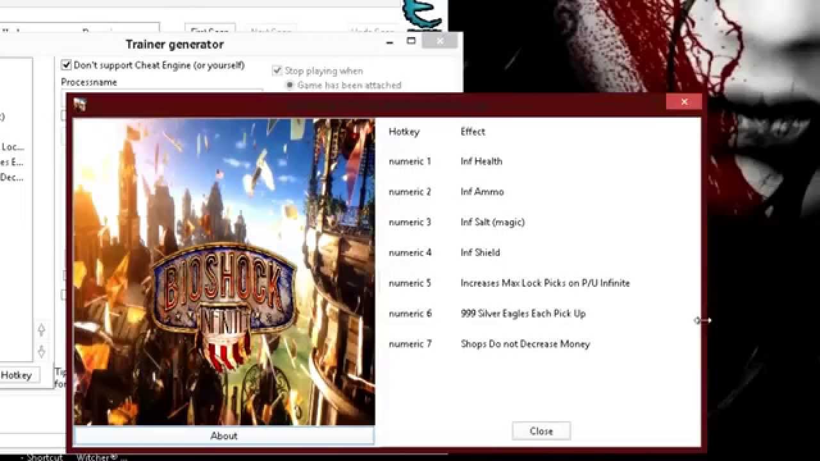The width and height of the screenshot is (820, 461).
Task: Click the Hotkey button in Trainer generator
Action: tap(18, 375)
